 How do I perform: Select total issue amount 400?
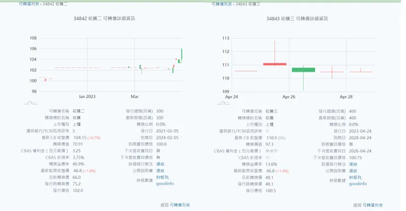(352, 111)
